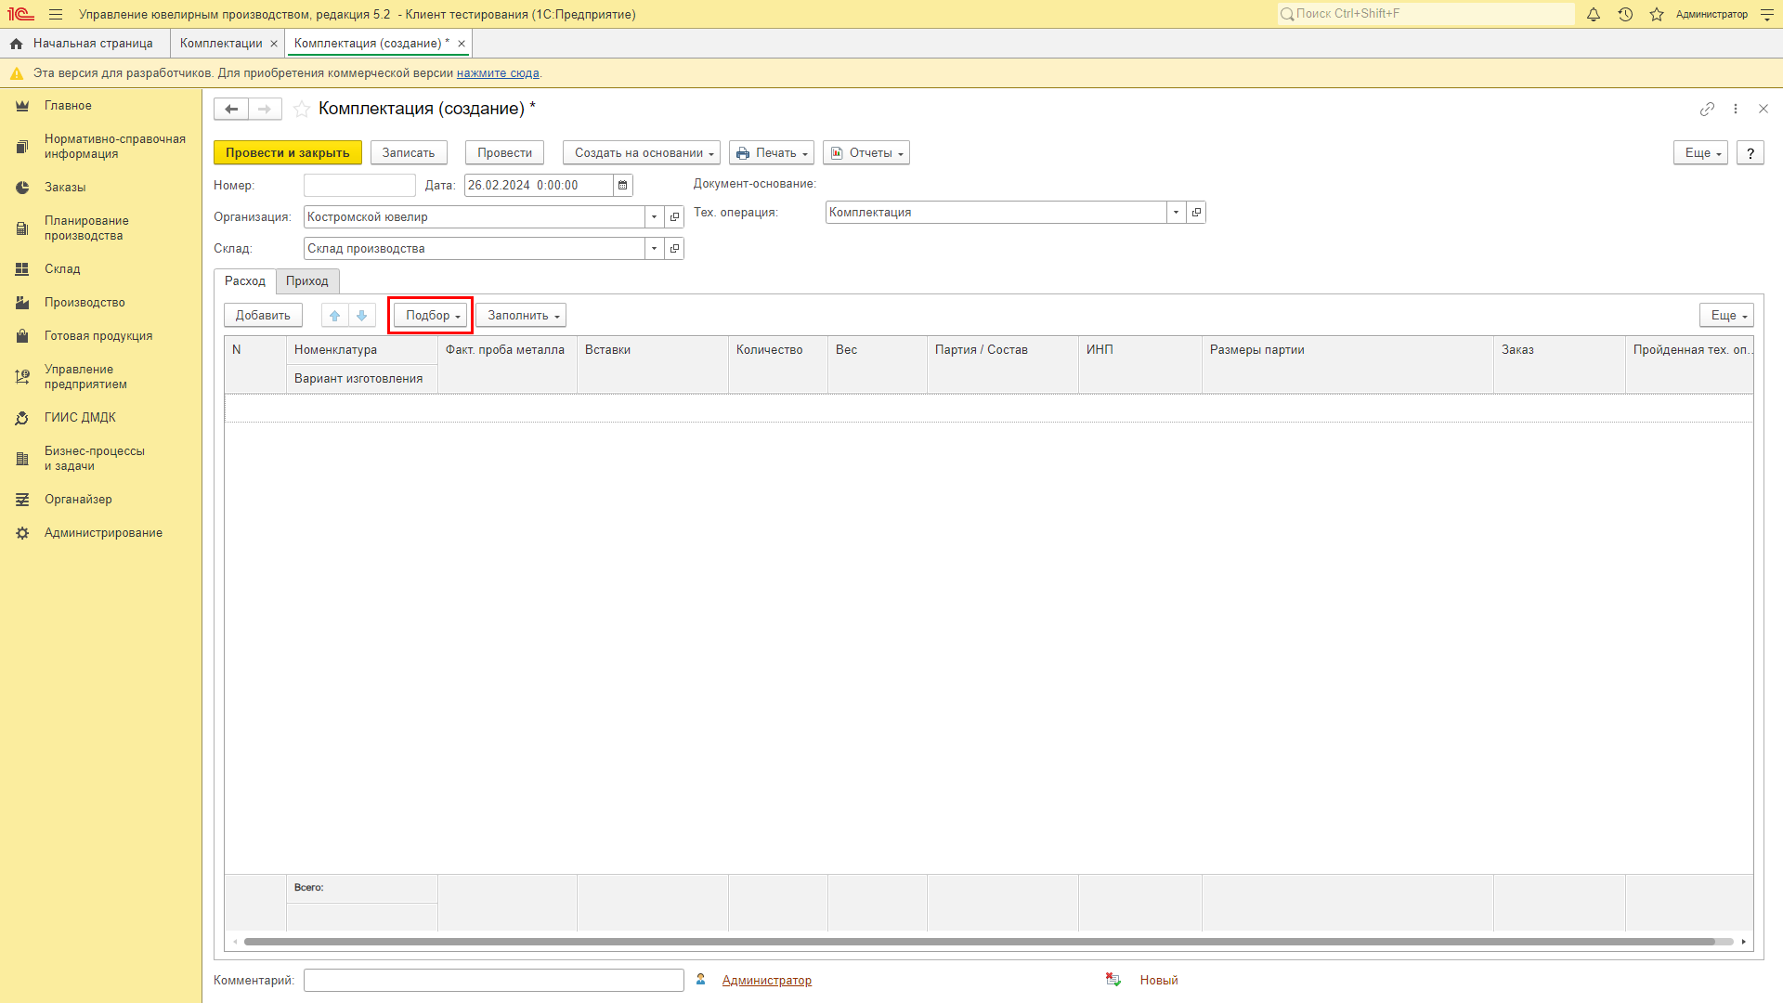Switch to the Расход tab

click(x=245, y=281)
